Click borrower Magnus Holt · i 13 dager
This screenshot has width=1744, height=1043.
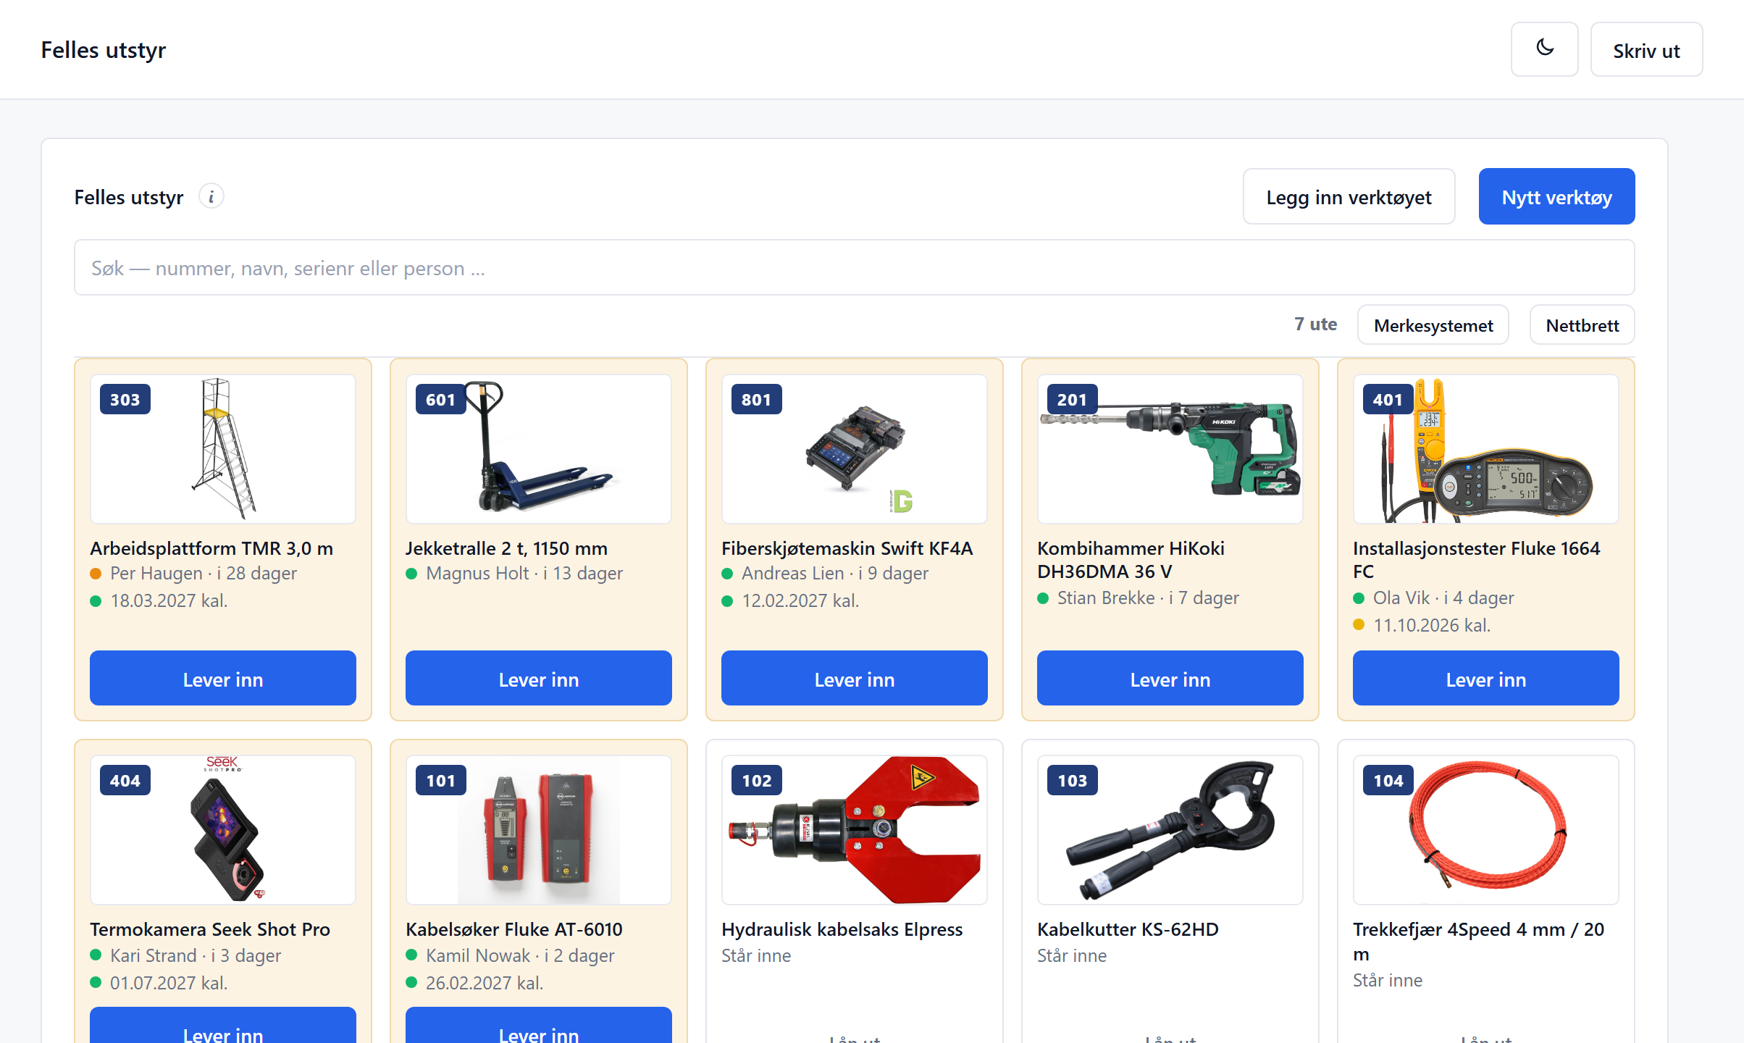524,573
